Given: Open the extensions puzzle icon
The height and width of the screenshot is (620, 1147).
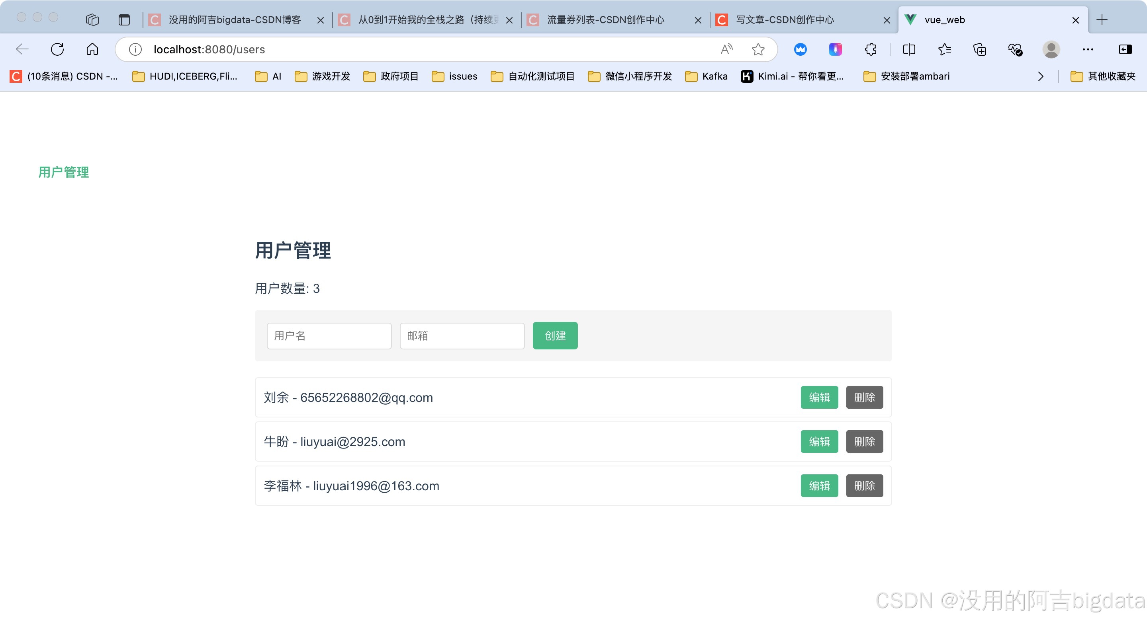Looking at the screenshot, I should pyautogui.click(x=871, y=49).
